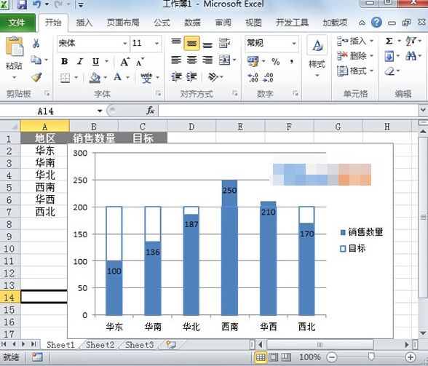Viewport: 428px width, 366px height.
Task: Align cell text left
Action: click(x=176, y=60)
